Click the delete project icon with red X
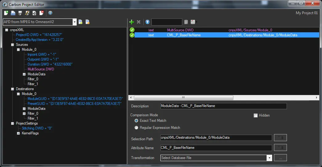 (x=41, y=13)
